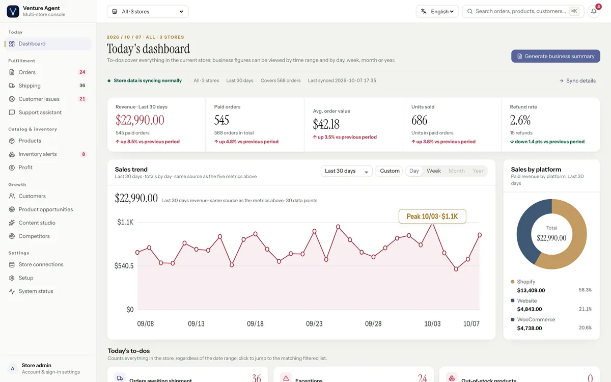611x382 pixels.
Task: Click the Inventory alerts boxes icon
Action: 12,154
